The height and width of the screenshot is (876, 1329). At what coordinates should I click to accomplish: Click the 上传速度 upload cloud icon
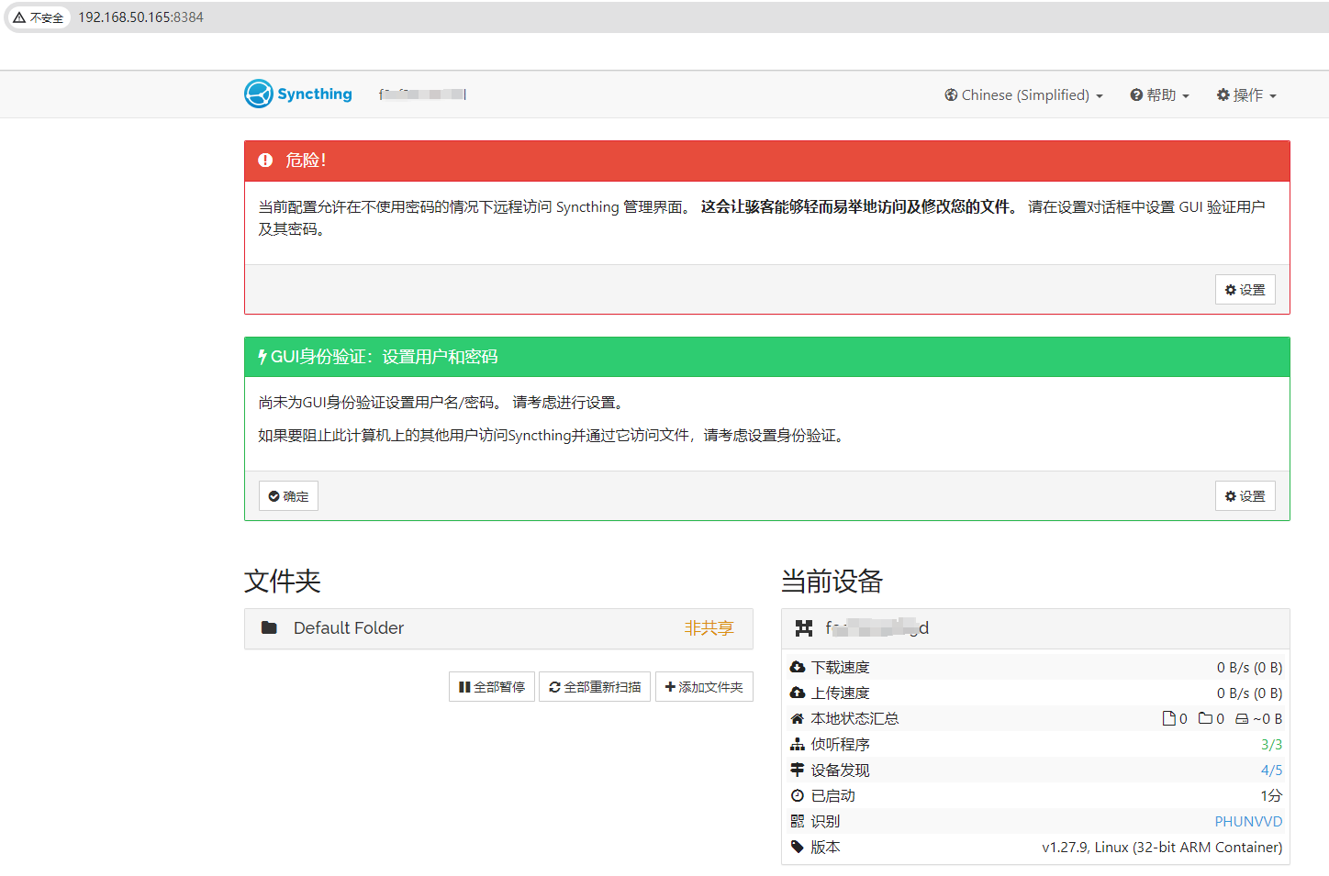pos(798,693)
